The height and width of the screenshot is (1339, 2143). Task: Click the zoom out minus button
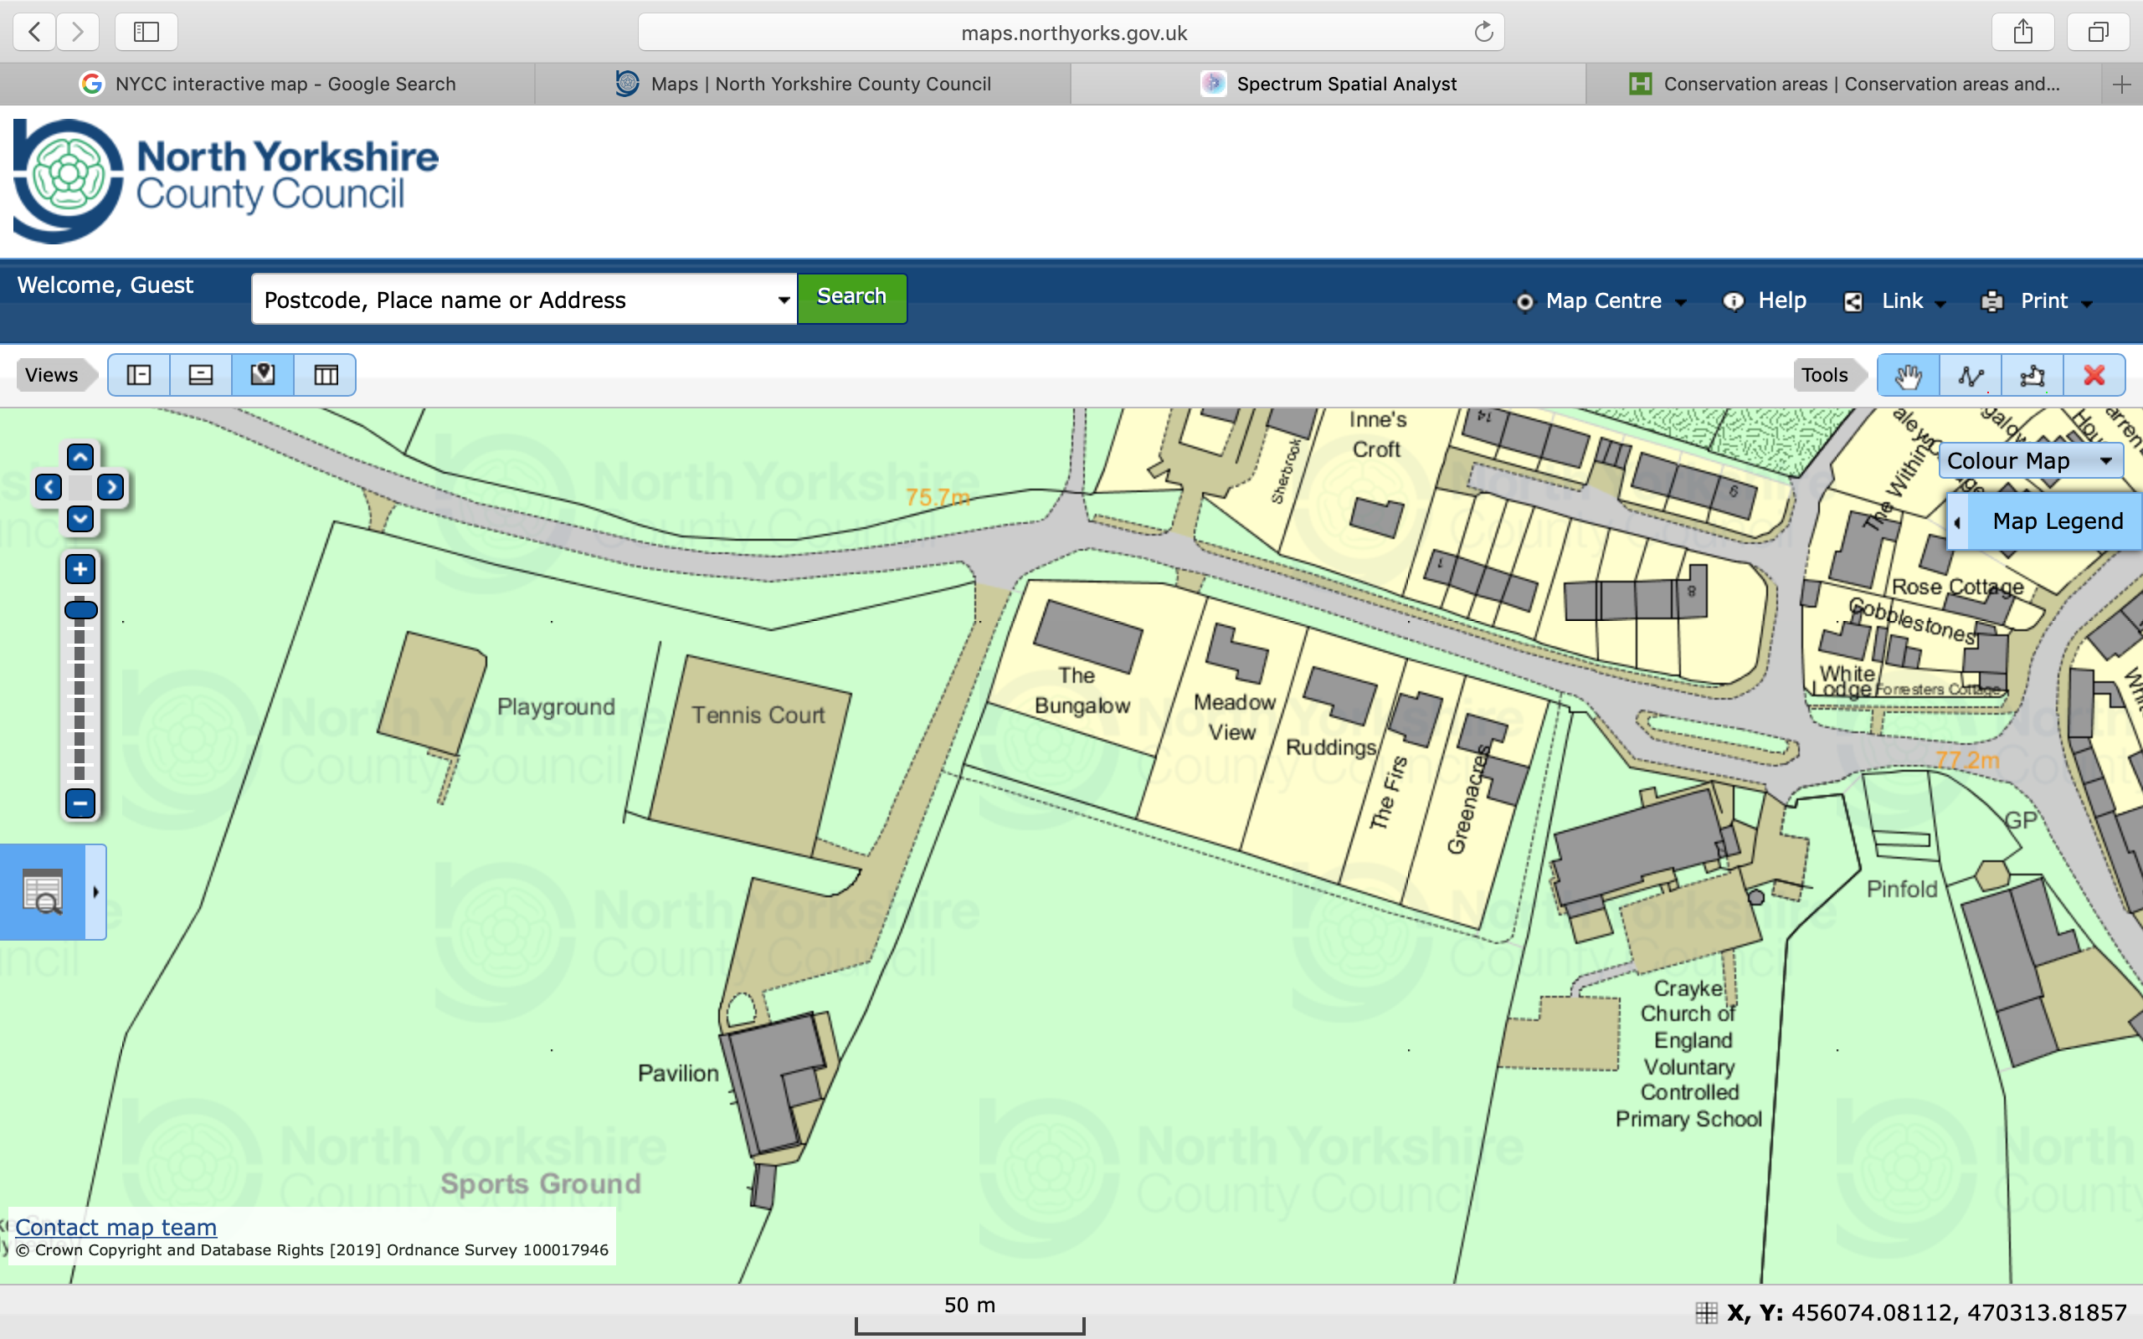tap(80, 803)
